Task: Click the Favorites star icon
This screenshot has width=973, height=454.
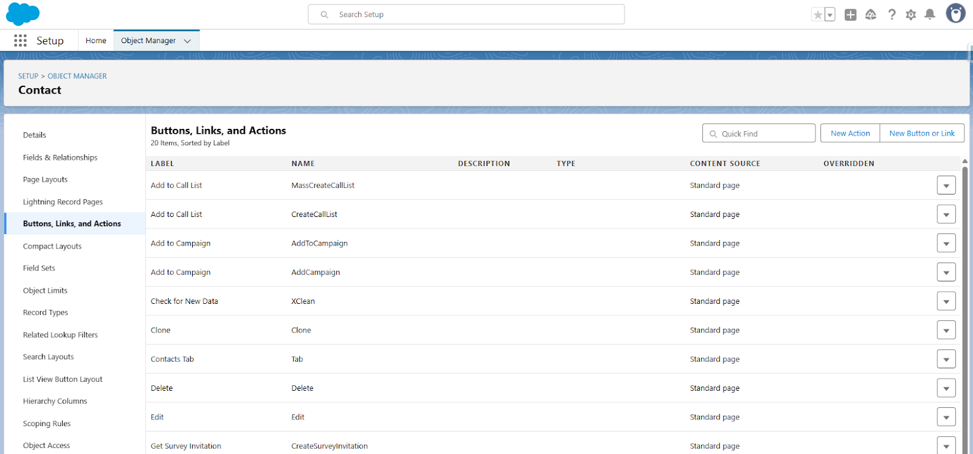Action: (x=818, y=15)
